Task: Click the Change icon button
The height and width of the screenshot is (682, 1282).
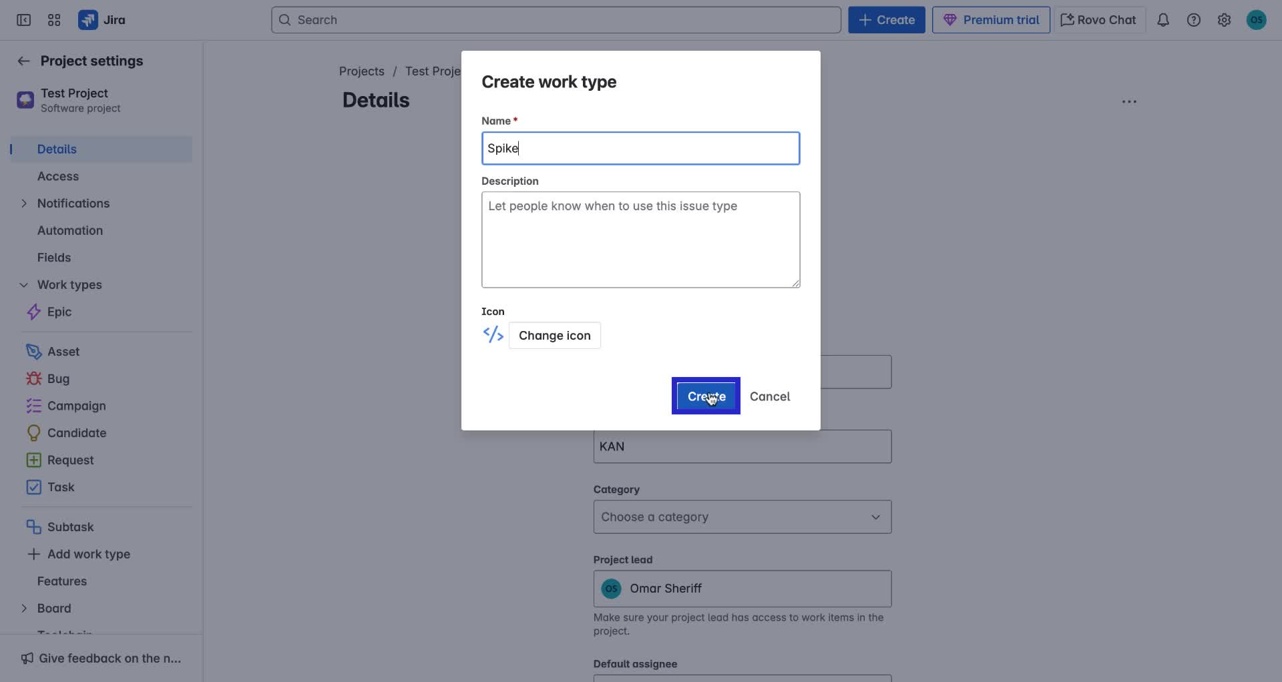Action: pos(555,335)
